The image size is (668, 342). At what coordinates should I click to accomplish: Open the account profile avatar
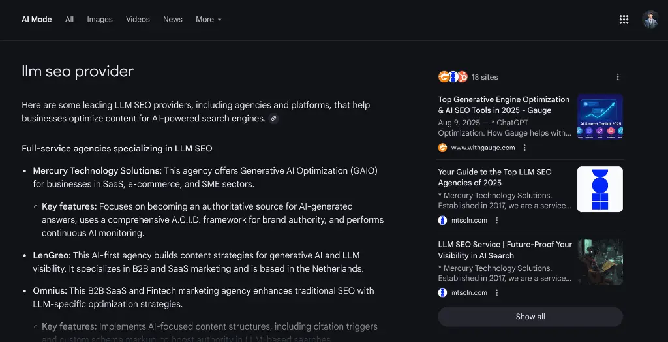coord(650,20)
